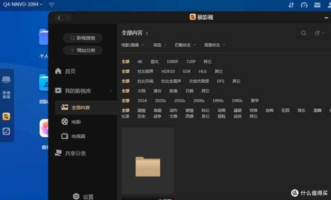Open 极影视 orange icon in left dock
The image size is (331, 200).
6,116
